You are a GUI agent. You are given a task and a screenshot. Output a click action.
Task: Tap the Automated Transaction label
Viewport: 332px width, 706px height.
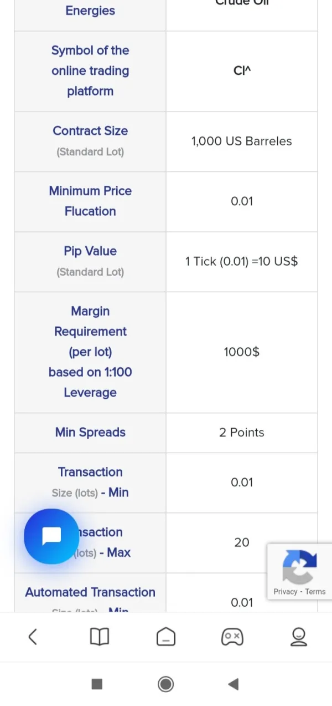(90, 592)
